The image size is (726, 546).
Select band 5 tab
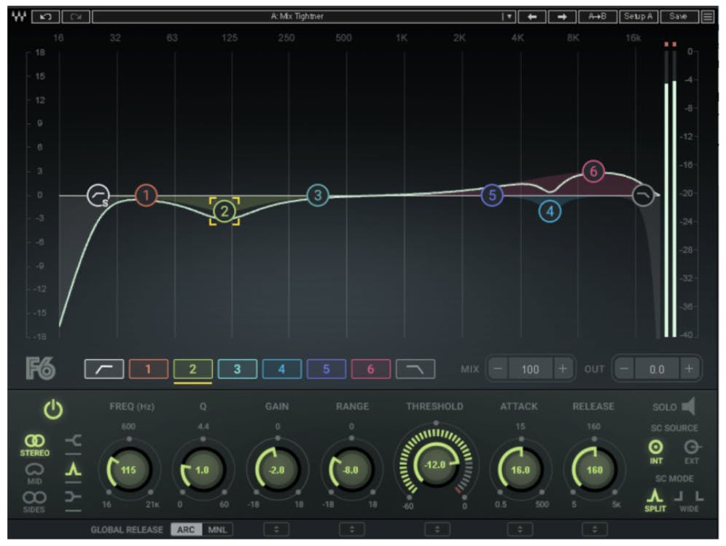(326, 369)
